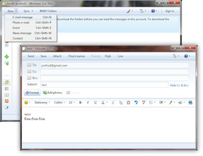Open the Newsgroups icon at sidebar bottom
This screenshot has height=156, width=203.
point(7,107)
